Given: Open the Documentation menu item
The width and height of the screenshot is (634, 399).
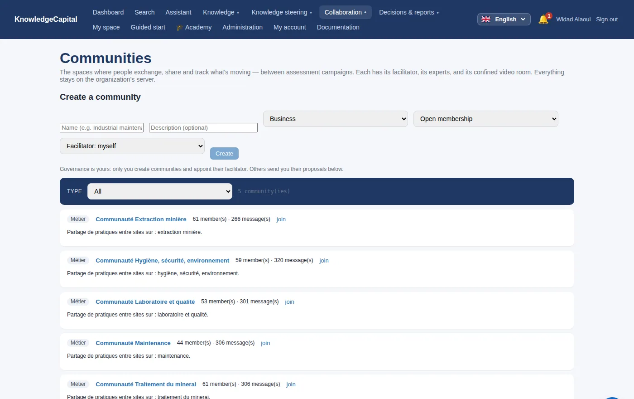Looking at the screenshot, I should point(338,27).
